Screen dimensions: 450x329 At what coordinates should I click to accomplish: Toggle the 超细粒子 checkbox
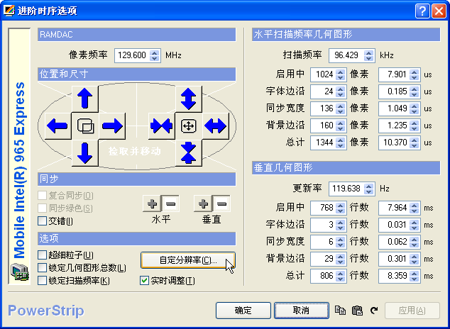pos(43,255)
